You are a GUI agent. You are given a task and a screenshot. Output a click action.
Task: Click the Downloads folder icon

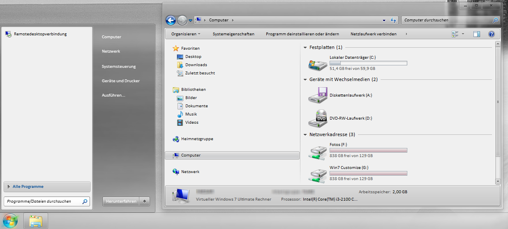point(180,65)
